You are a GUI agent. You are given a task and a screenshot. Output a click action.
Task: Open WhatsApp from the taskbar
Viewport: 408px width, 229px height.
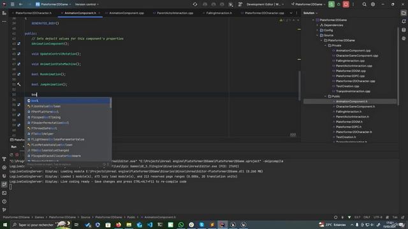(x=181, y=225)
